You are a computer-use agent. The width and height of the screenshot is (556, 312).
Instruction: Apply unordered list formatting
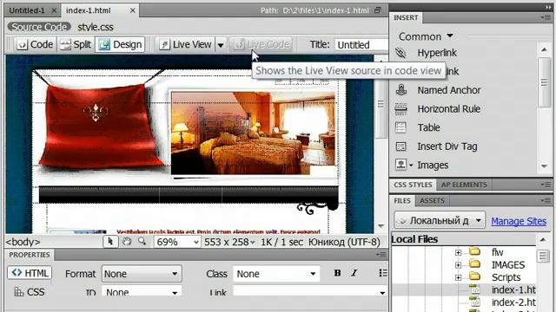(383, 273)
